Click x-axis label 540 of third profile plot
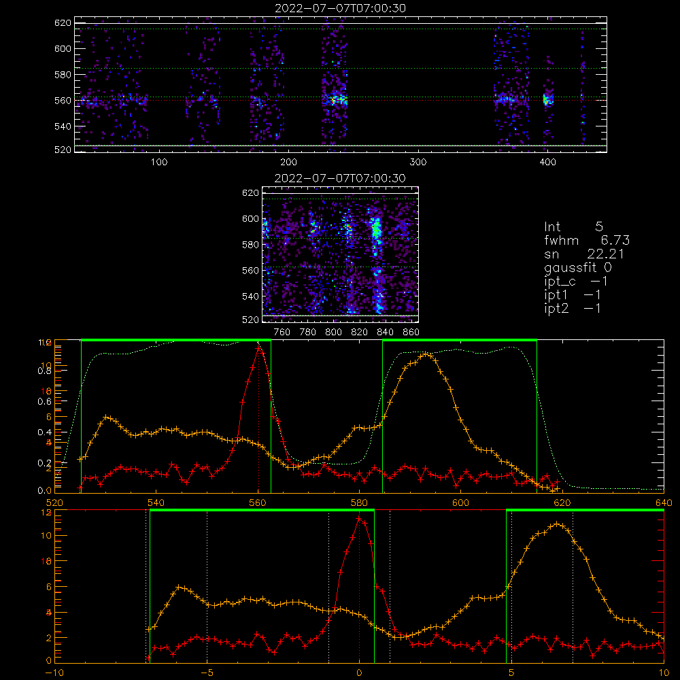The image size is (680, 680). coord(156,503)
